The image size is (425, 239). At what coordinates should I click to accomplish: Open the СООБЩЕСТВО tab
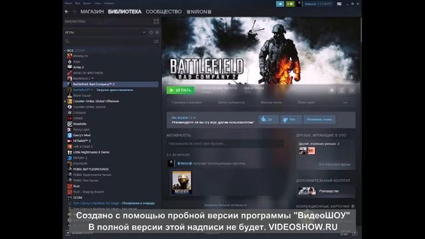coord(163,12)
